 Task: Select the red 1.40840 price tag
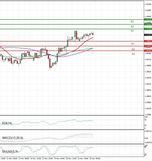click(x=148, y=41)
